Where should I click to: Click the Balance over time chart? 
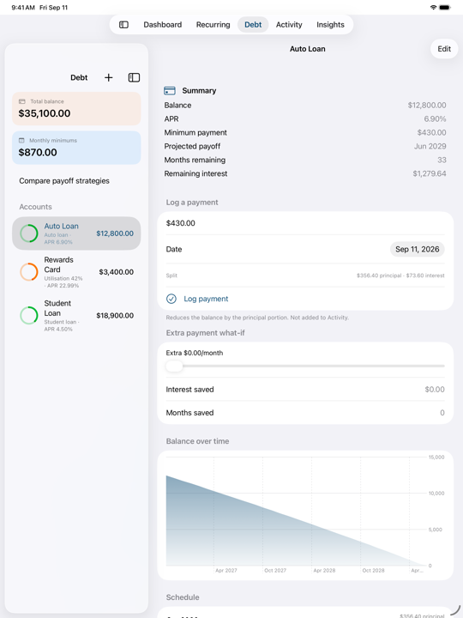(x=305, y=515)
